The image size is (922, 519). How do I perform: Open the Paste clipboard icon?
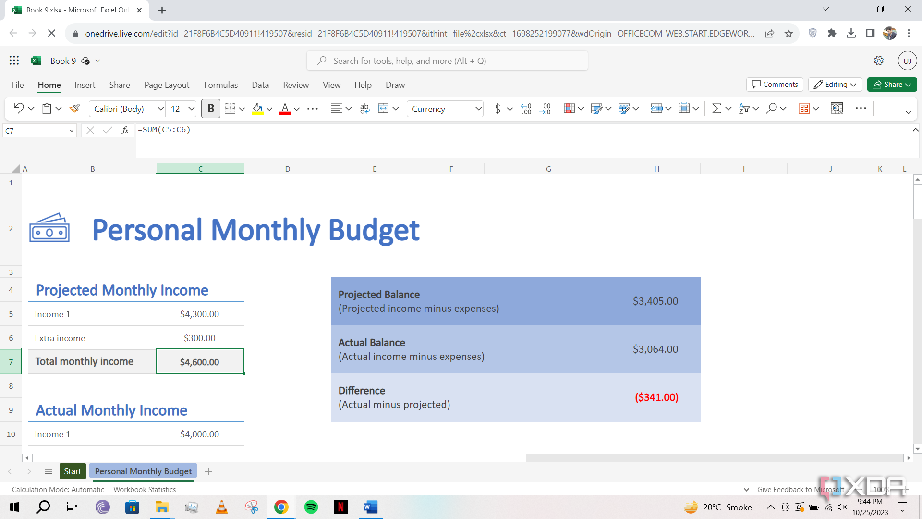point(48,109)
